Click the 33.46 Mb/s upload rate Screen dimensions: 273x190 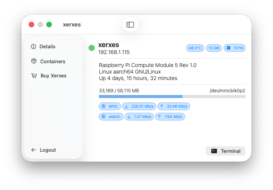point(177,106)
